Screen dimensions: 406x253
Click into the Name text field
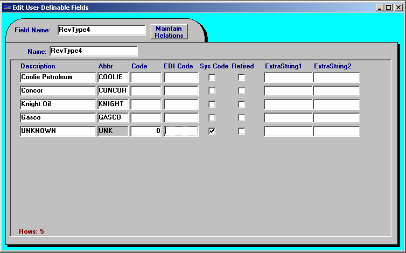[x=94, y=51]
